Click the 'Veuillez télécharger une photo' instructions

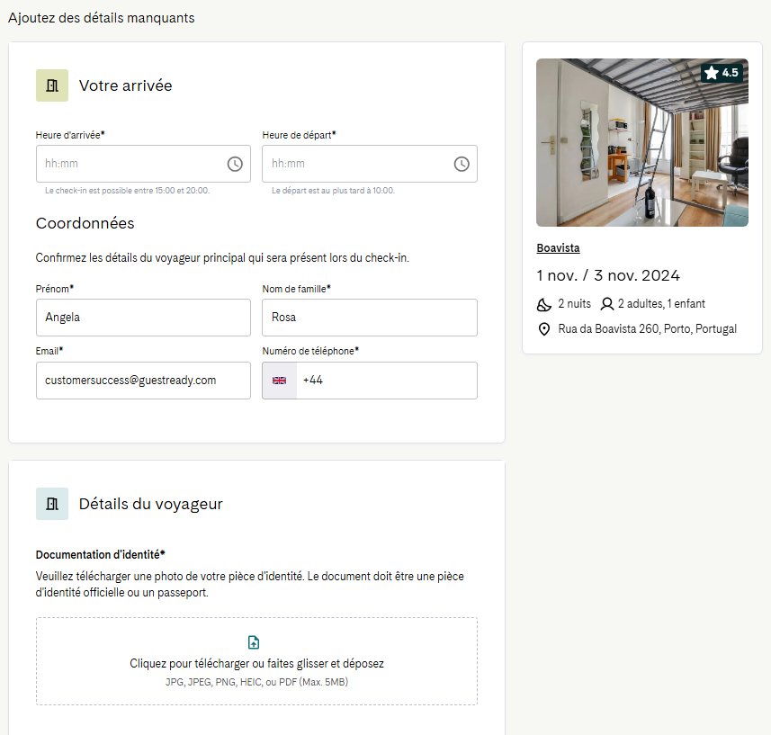point(249,584)
